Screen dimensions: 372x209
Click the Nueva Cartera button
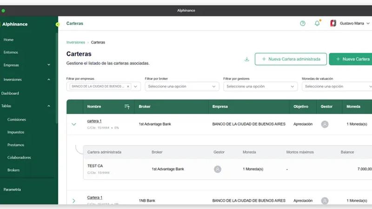(x=351, y=59)
